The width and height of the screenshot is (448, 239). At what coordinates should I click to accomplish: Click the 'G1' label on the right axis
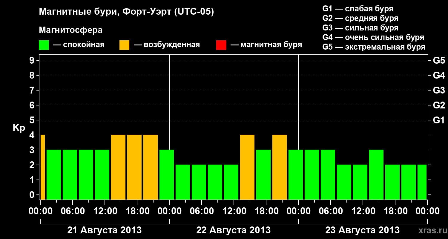click(439, 120)
